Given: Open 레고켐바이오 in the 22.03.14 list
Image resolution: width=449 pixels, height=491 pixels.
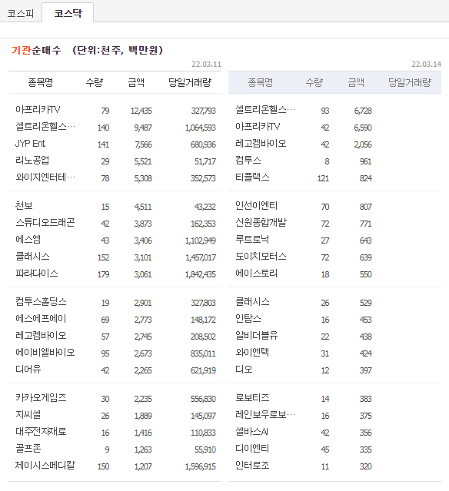Looking at the screenshot, I should tap(261, 144).
